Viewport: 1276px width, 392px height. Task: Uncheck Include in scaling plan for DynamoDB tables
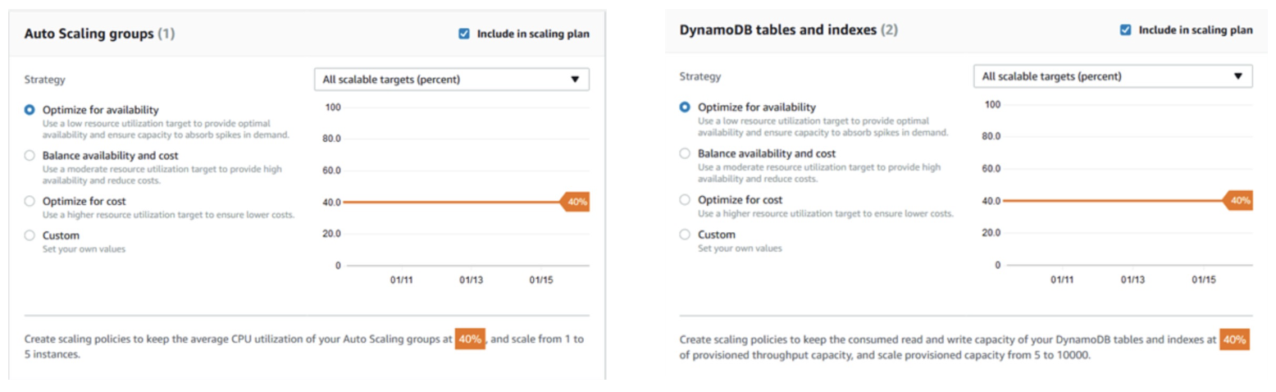click(1126, 30)
